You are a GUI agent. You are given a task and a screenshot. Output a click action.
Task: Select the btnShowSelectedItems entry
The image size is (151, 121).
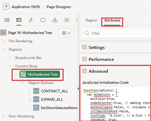click(59, 108)
